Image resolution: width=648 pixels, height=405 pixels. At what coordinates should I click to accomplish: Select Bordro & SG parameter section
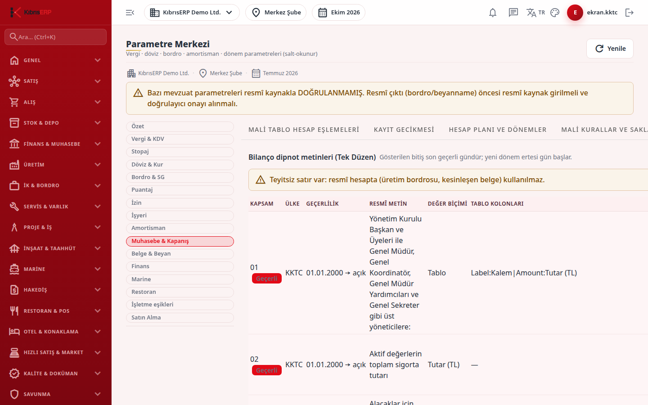pos(180,177)
